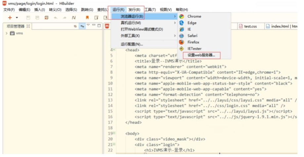
Task: Click the jquery-1.9.1.min.js script line
Action: tap(216, 117)
